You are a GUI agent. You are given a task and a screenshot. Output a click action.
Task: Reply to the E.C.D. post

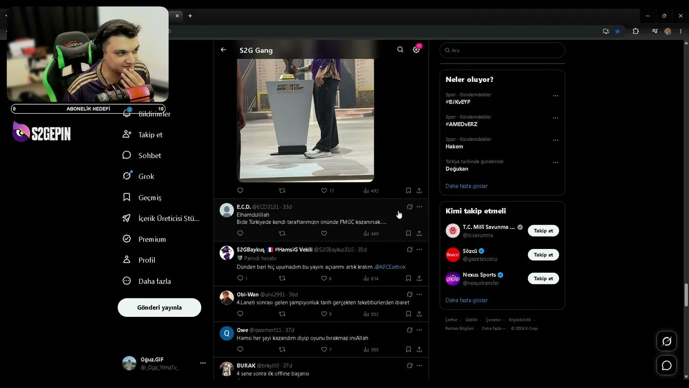click(x=240, y=233)
